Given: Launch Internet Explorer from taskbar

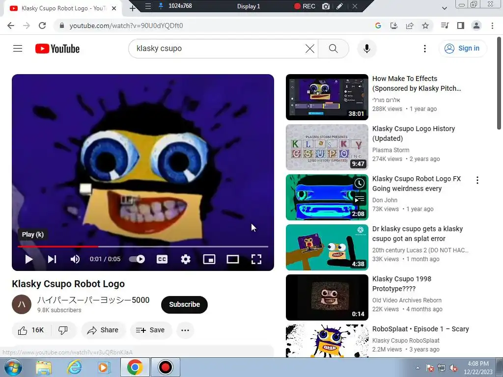Looking at the screenshot, I should (x=75, y=367).
